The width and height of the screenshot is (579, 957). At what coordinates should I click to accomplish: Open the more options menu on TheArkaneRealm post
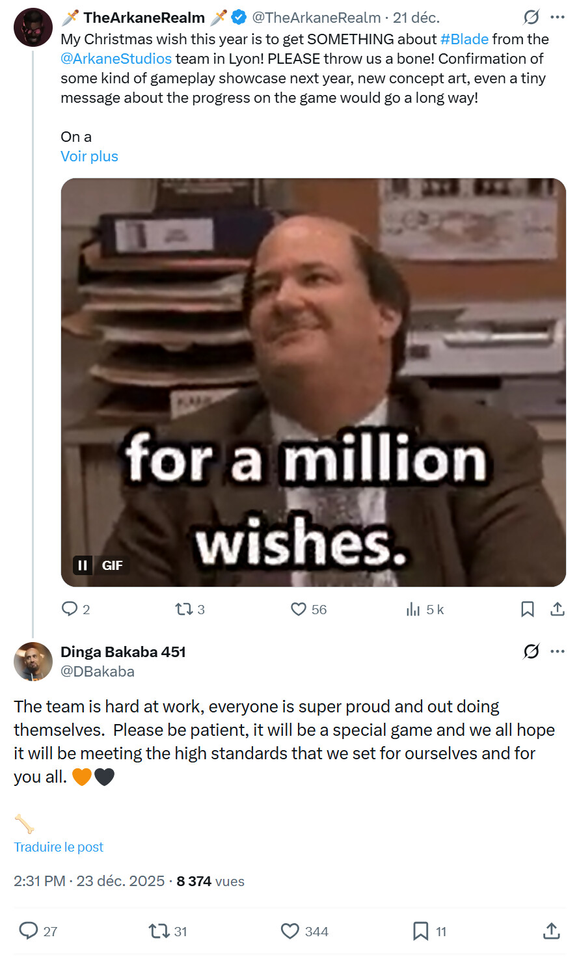tap(558, 18)
